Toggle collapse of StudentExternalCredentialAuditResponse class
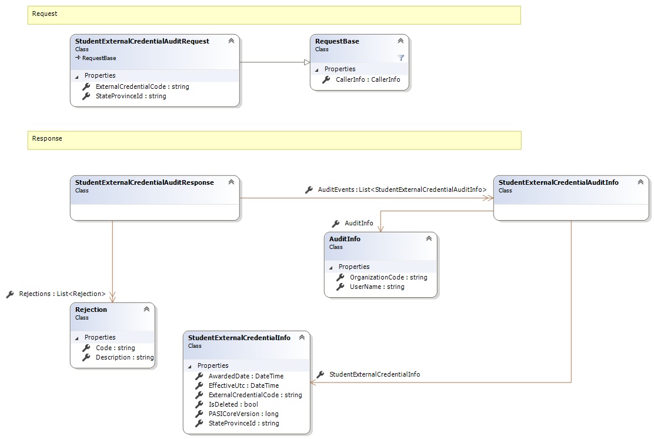The height and width of the screenshot is (439, 654). click(231, 182)
